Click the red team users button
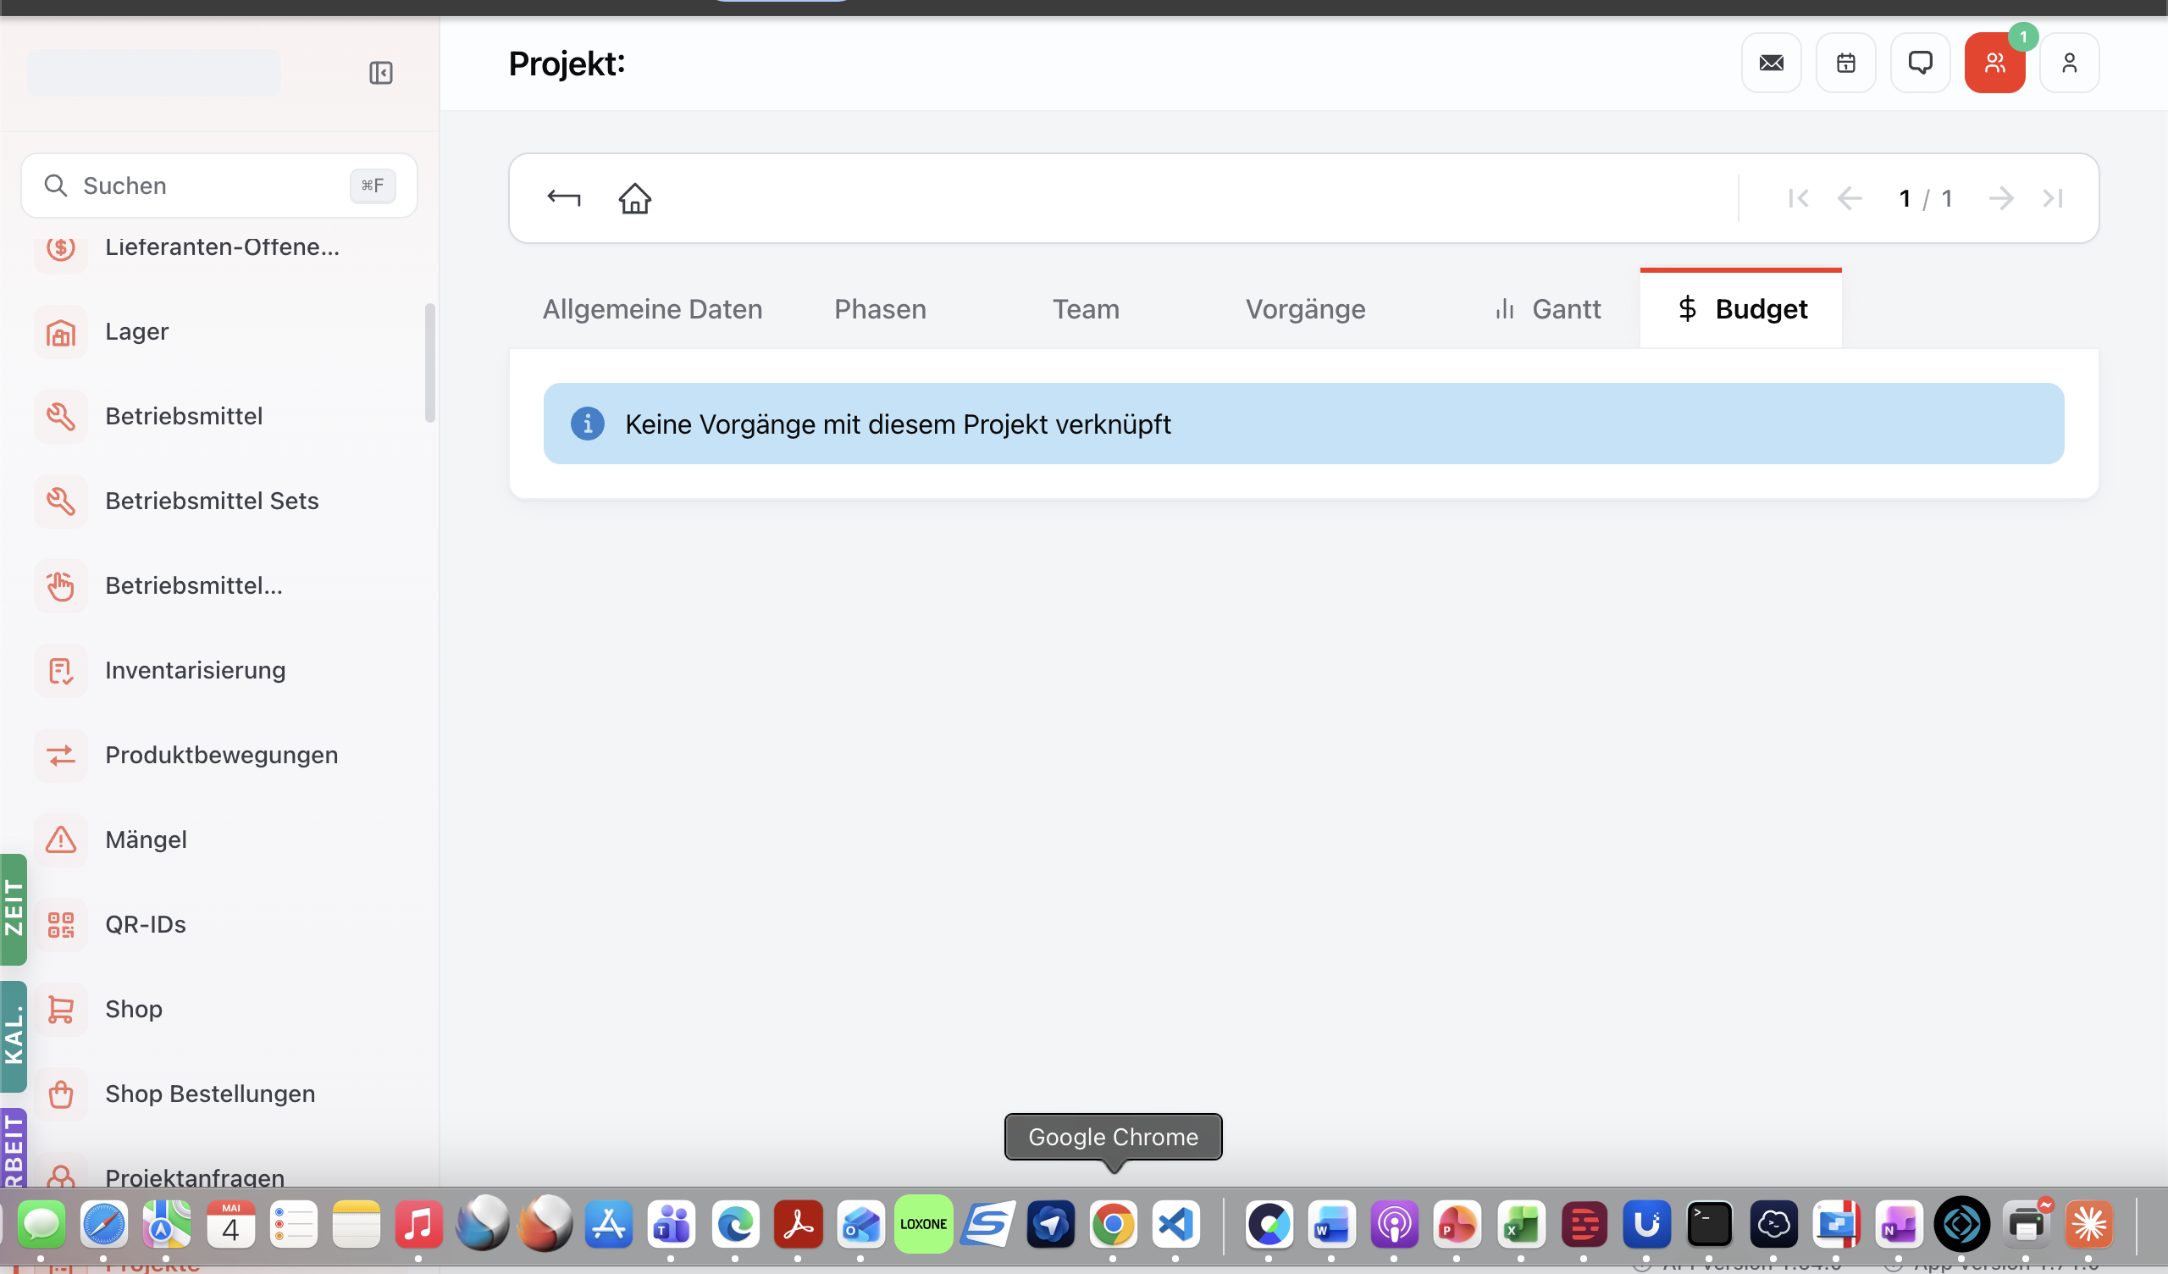The height and width of the screenshot is (1274, 2168). coord(1995,63)
